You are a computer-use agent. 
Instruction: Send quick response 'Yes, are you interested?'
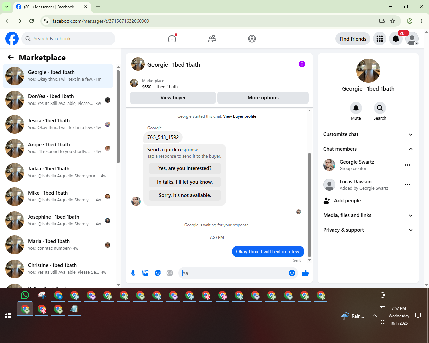tap(185, 168)
